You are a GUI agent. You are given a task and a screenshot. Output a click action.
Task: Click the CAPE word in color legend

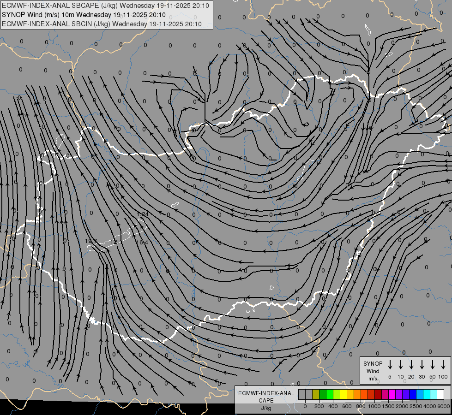pyautogui.click(x=266, y=400)
